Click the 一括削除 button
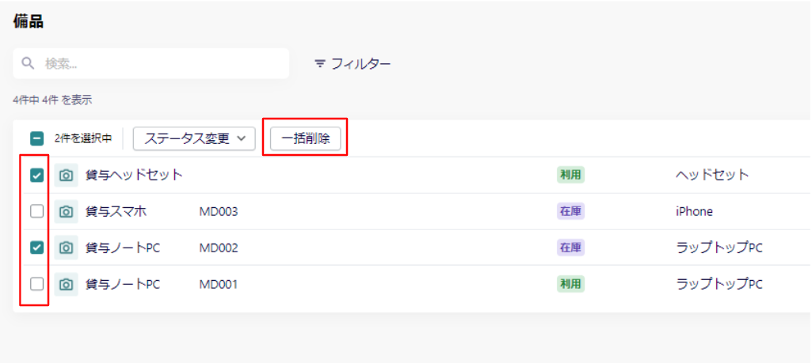Image resolution: width=812 pixels, height=363 pixels. coord(306,138)
